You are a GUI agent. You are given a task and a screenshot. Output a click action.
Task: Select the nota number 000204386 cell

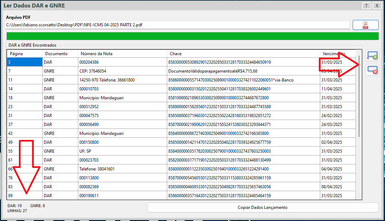pos(122,62)
